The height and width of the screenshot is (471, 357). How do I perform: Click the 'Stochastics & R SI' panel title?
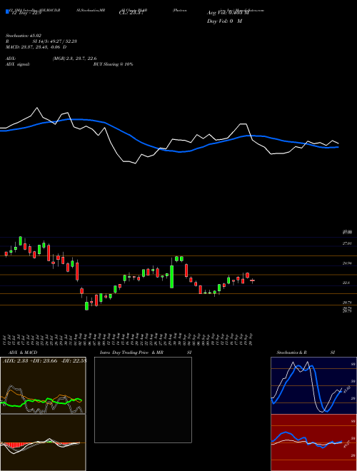[306, 353]
